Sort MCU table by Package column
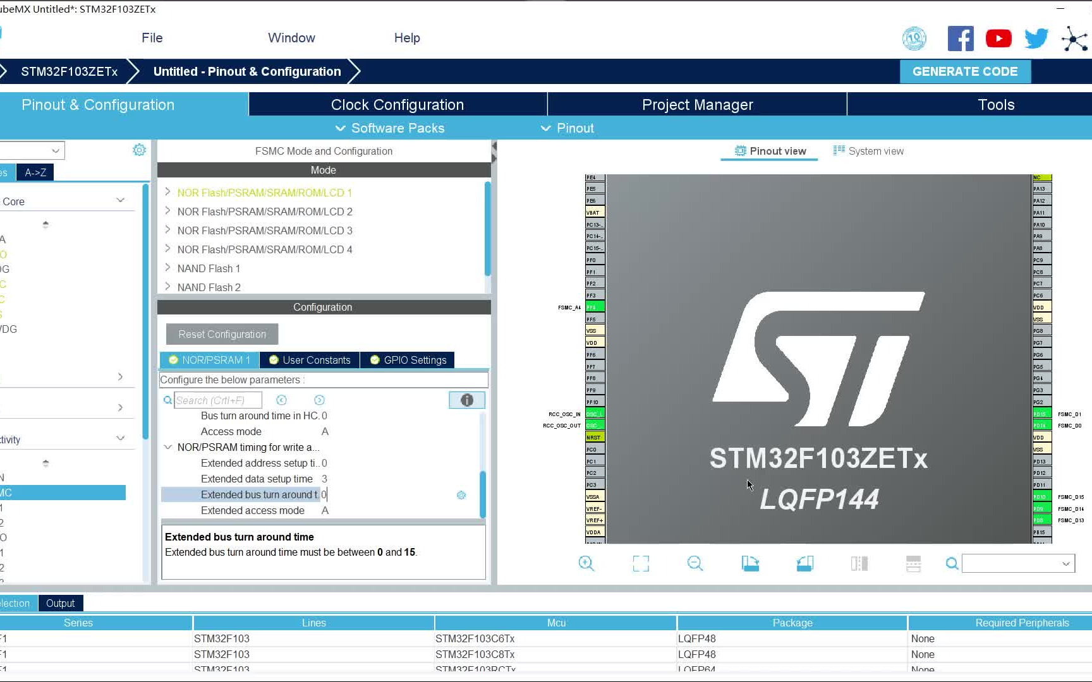Image resolution: width=1092 pixels, height=682 pixels. click(792, 623)
